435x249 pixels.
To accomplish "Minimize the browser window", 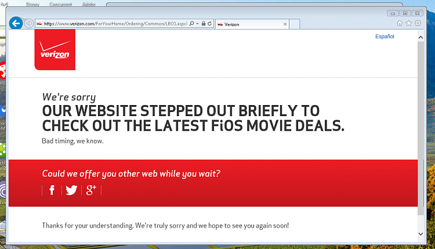I will tap(393, 13).
